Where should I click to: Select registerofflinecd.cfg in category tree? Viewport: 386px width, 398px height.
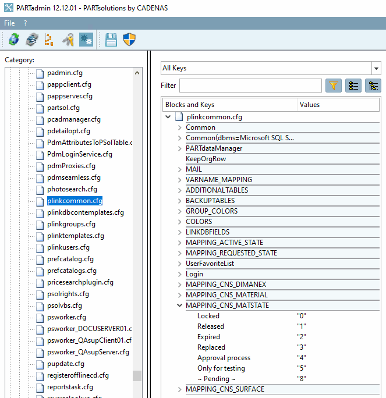click(77, 375)
